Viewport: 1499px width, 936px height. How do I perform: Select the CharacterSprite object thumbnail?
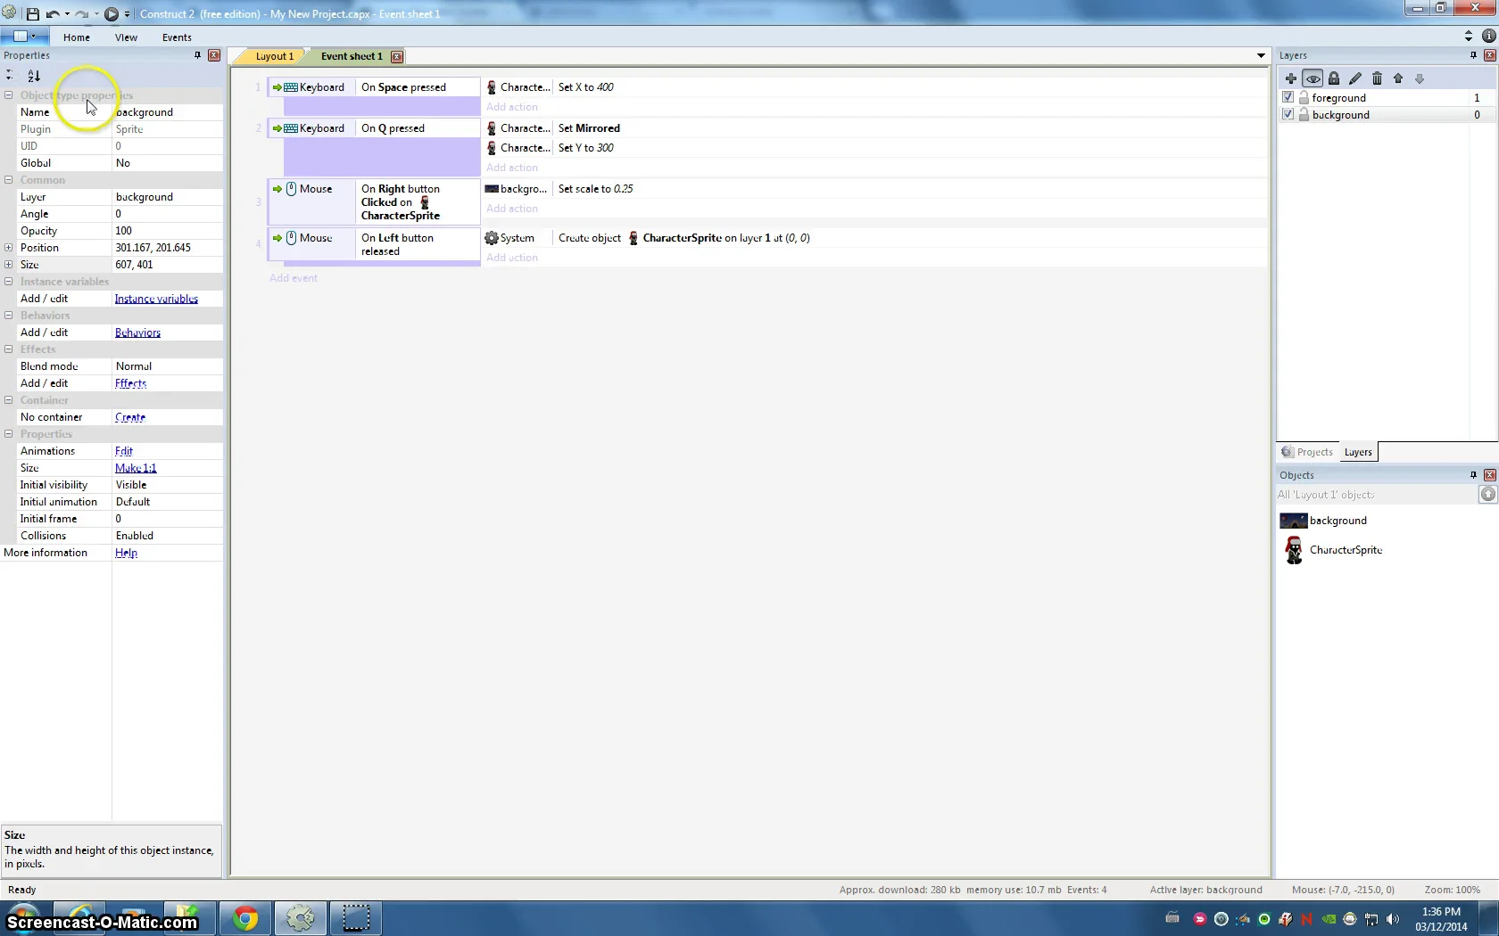pos(1293,550)
